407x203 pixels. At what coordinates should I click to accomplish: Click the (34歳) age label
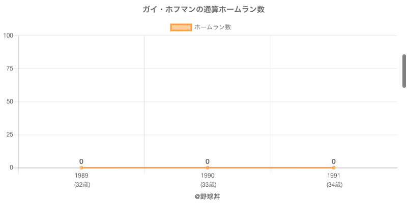[334, 185]
